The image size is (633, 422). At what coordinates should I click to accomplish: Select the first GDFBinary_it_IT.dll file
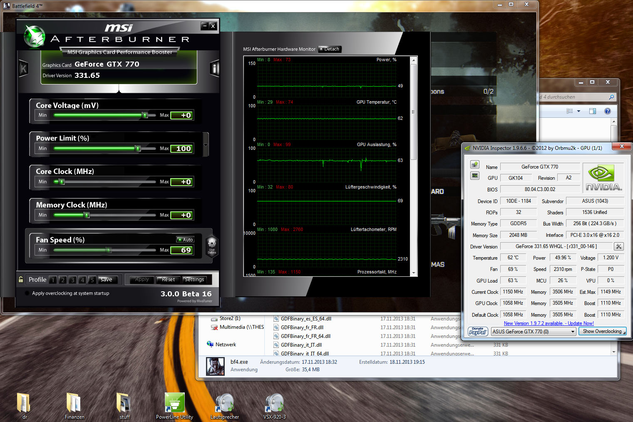[301, 345]
